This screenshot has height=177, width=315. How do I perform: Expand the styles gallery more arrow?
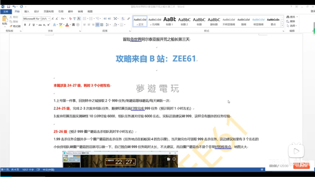(282, 26)
